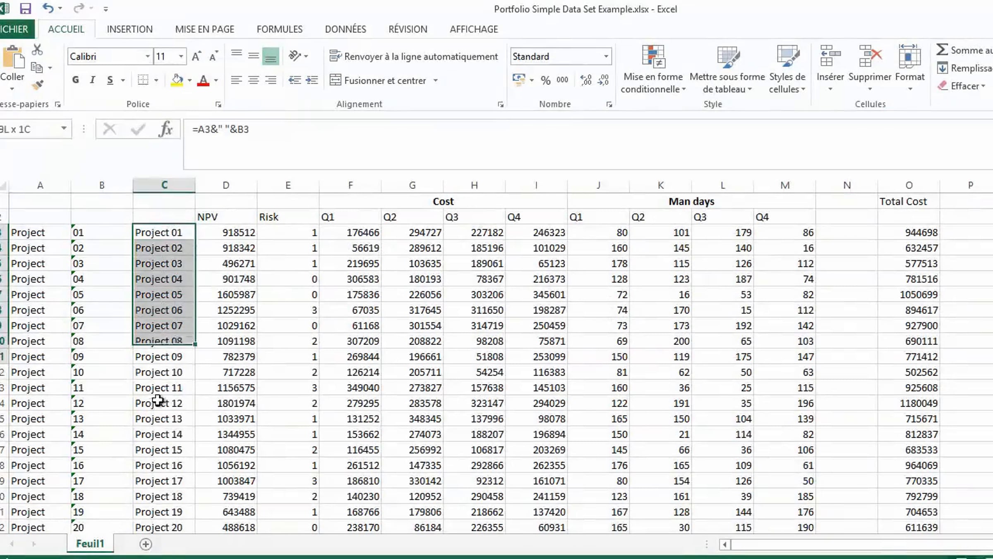Toggle bold G formatting

pyautogui.click(x=75, y=80)
